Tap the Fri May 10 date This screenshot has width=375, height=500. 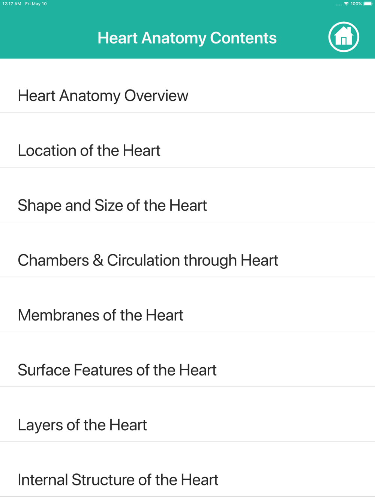click(x=36, y=4)
